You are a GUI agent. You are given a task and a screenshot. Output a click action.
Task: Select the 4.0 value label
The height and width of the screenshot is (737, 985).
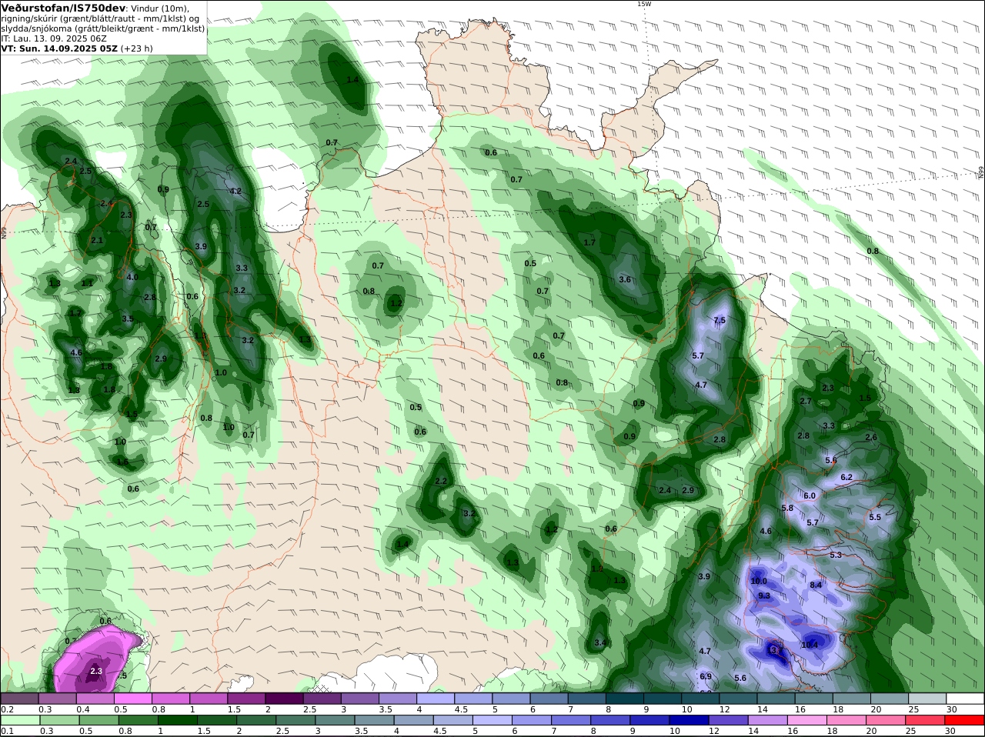point(132,277)
